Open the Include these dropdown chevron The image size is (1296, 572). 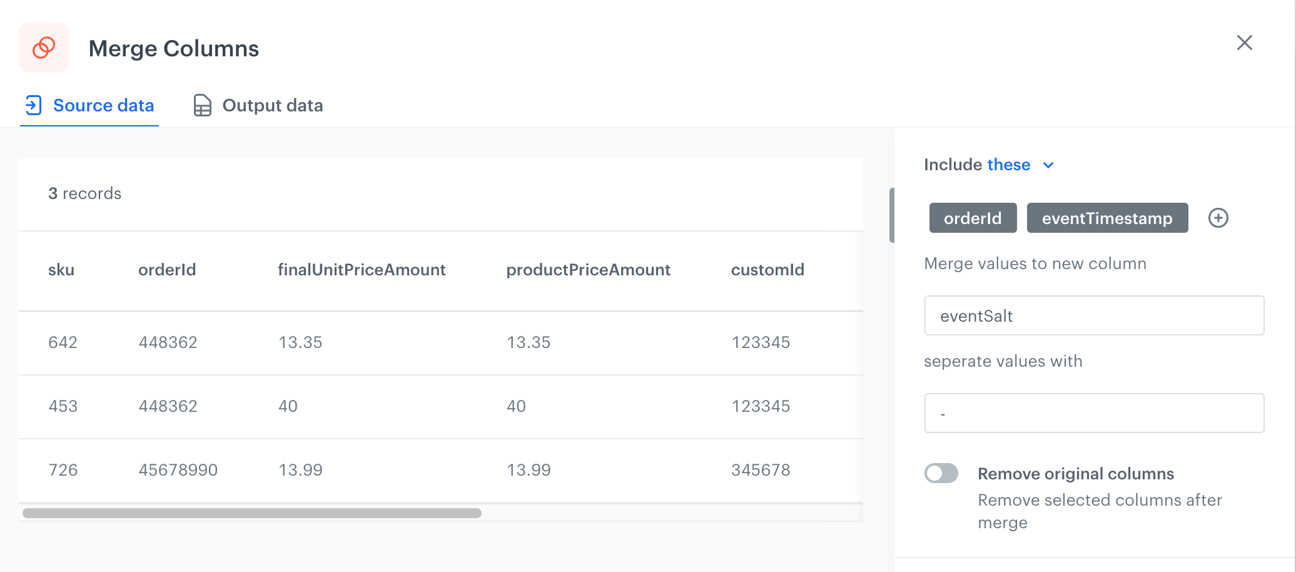pos(1048,165)
